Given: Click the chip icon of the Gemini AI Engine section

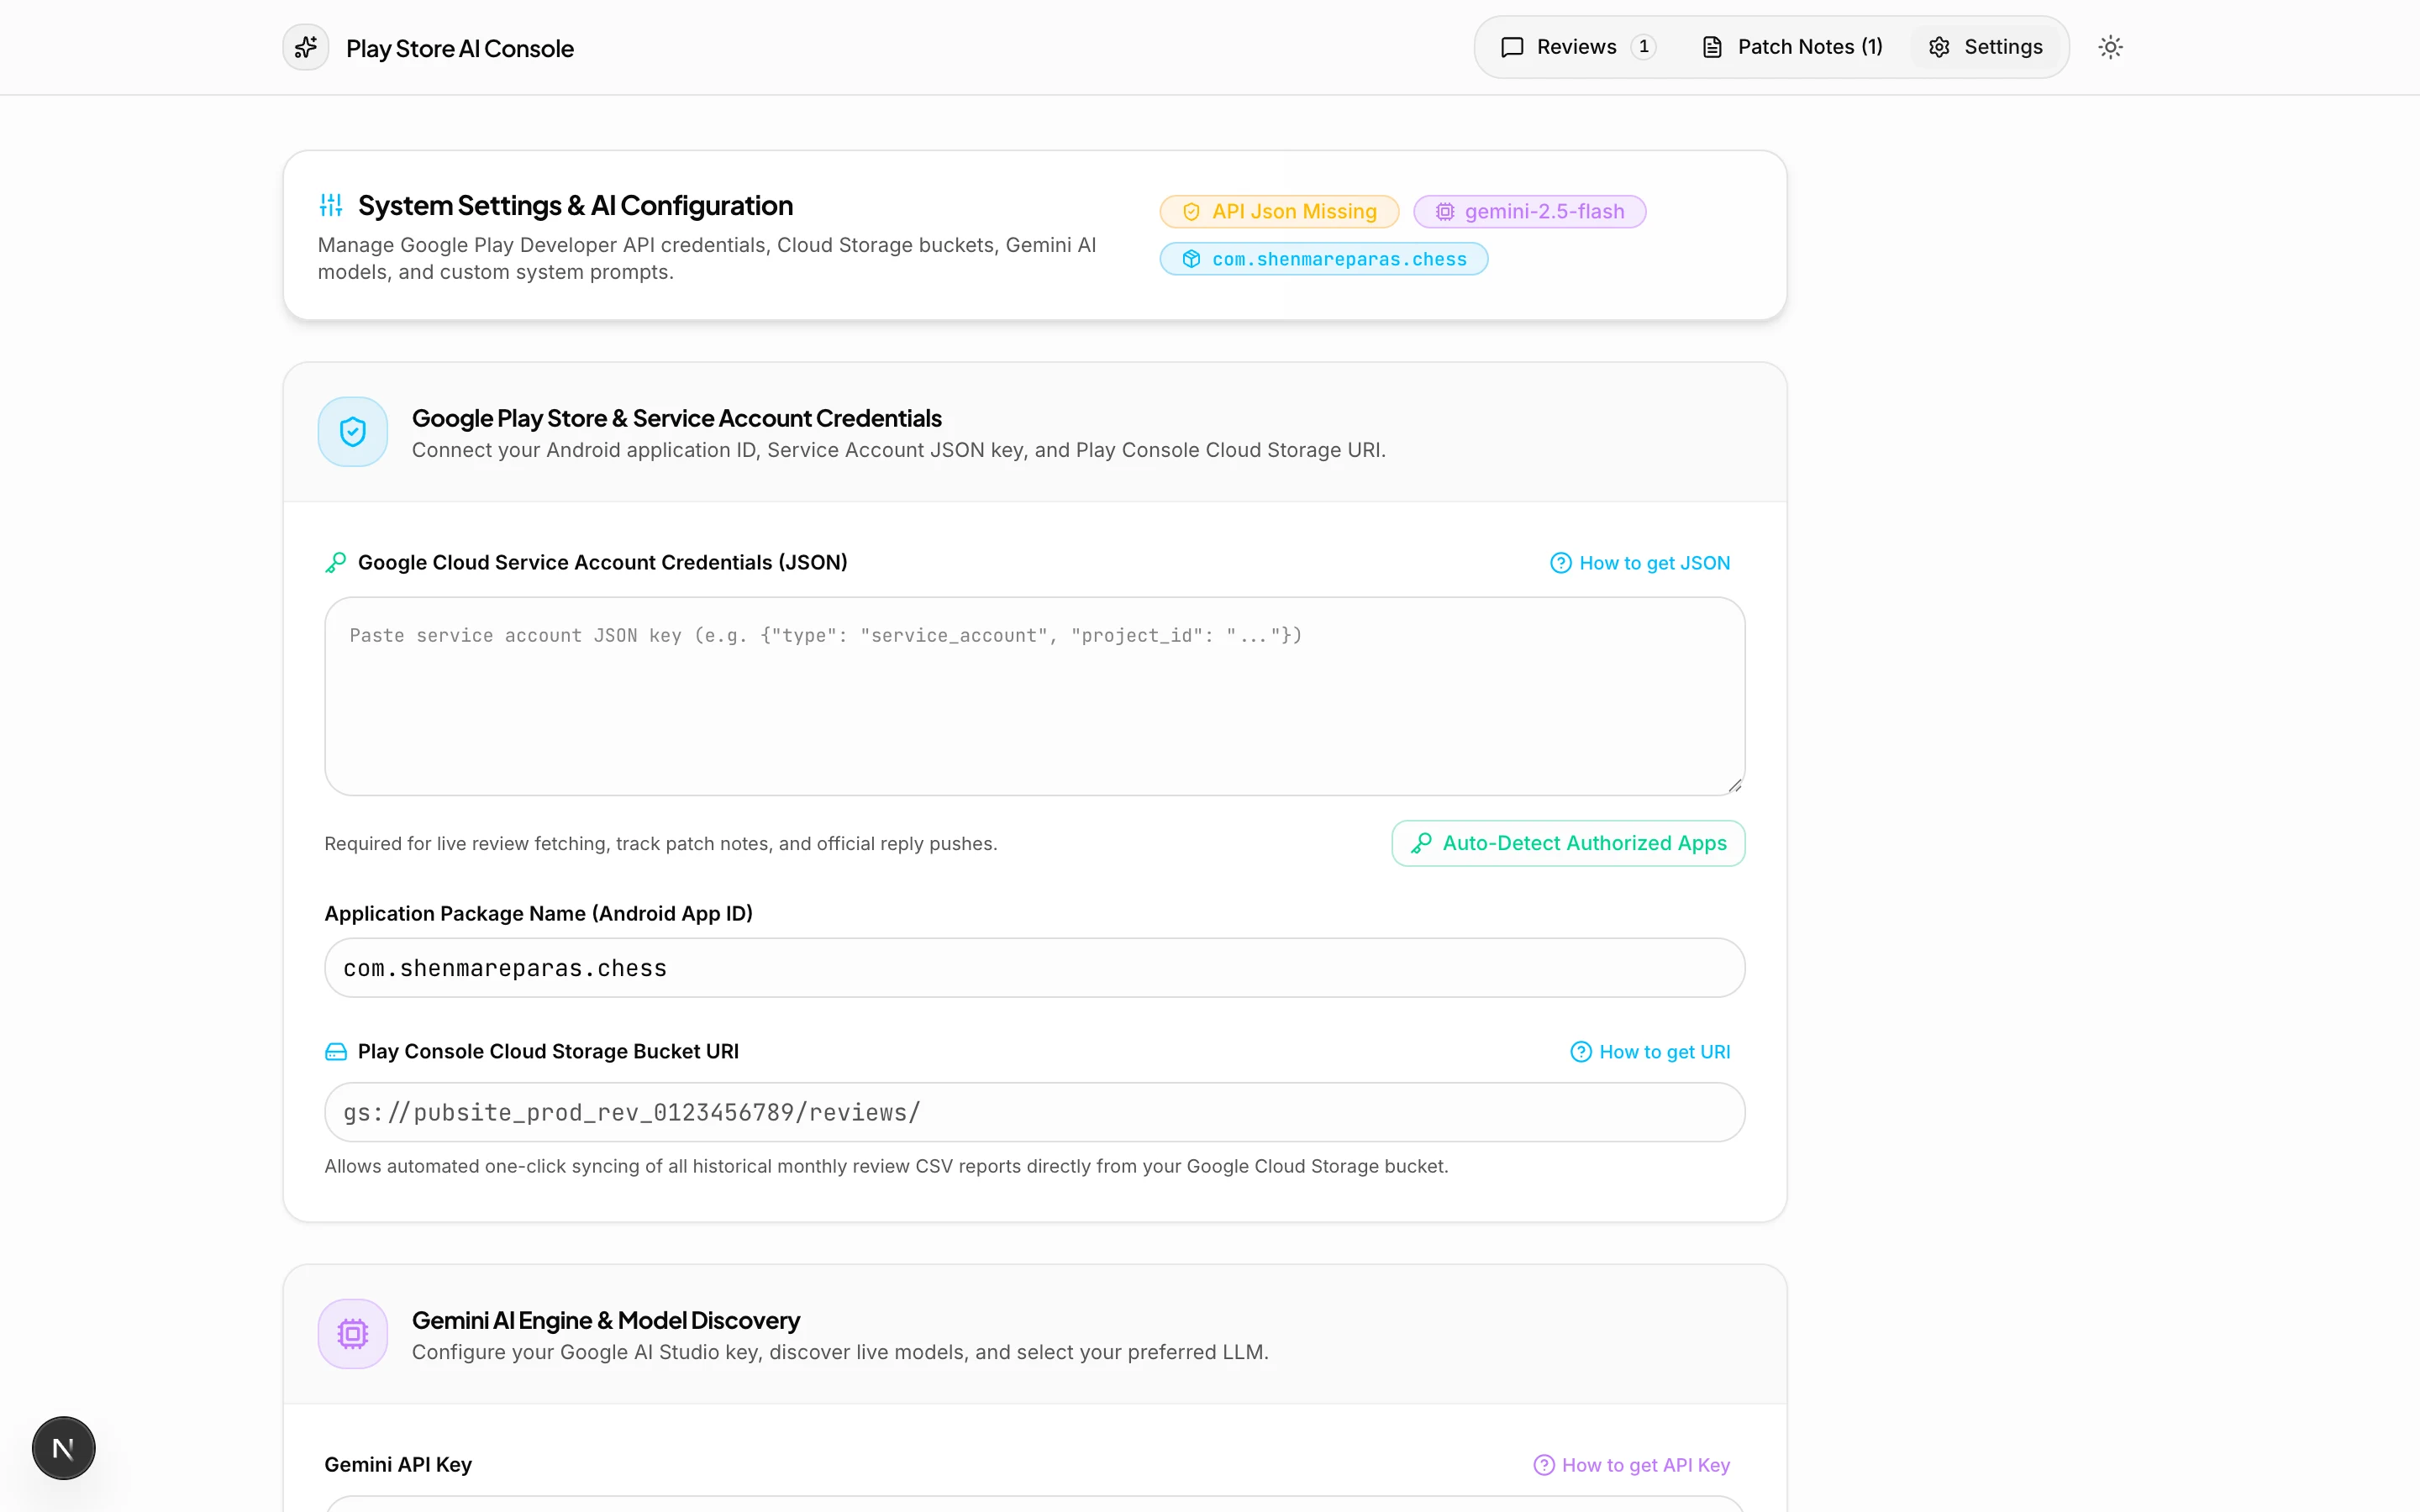Looking at the screenshot, I should coord(353,1334).
